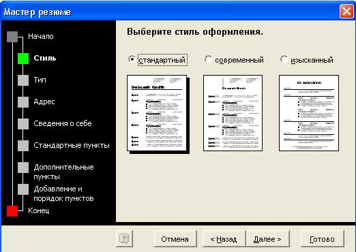Click the современный resume preview thumbnail

[233, 113]
